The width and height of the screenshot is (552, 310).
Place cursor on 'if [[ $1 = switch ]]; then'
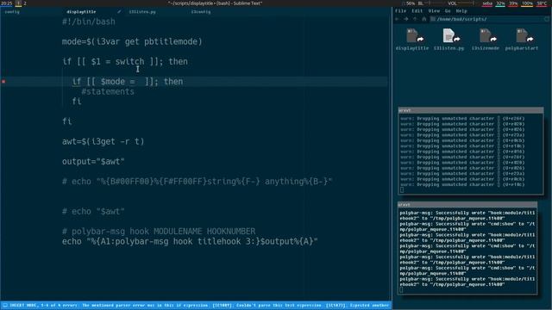(x=125, y=62)
